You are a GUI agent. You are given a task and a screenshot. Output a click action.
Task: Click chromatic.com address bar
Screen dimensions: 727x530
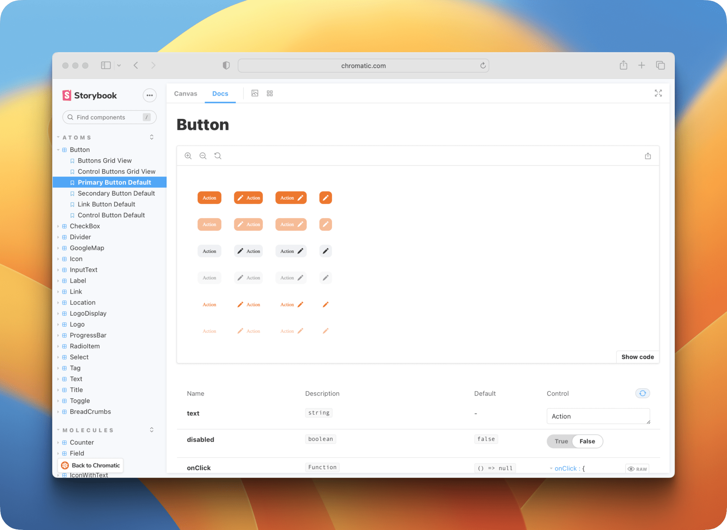click(363, 66)
